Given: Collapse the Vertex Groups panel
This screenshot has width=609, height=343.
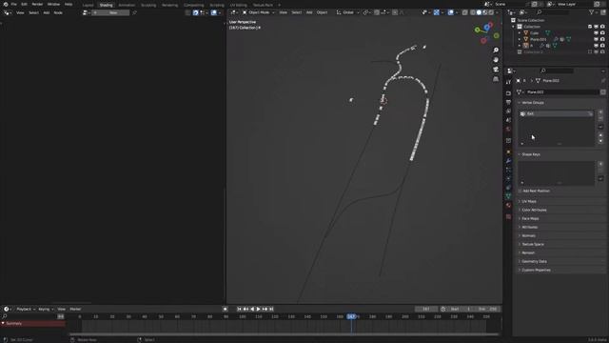Looking at the screenshot, I should tap(533, 103).
